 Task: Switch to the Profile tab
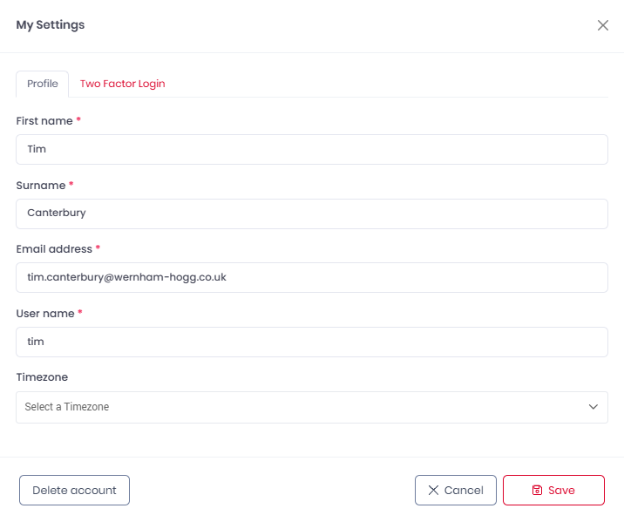[43, 84]
